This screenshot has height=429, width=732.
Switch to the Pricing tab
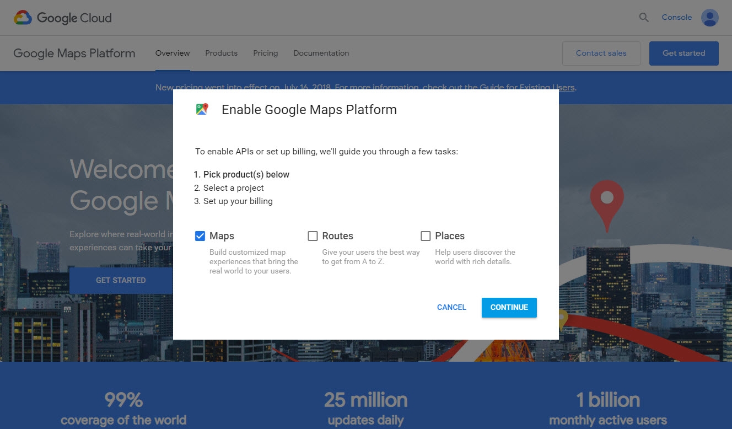265,53
